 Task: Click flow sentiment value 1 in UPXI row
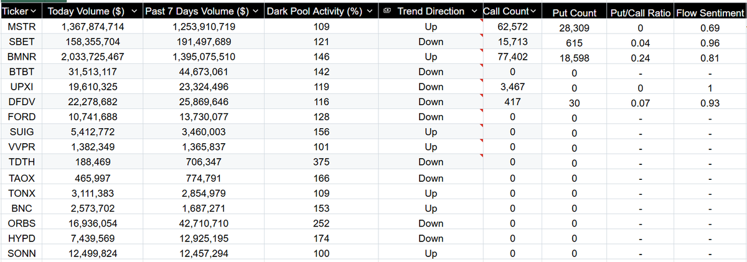click(710, 88)
